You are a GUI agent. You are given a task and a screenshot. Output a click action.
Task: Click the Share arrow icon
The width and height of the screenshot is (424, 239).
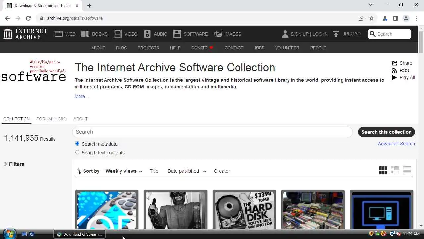pos(394,63)
